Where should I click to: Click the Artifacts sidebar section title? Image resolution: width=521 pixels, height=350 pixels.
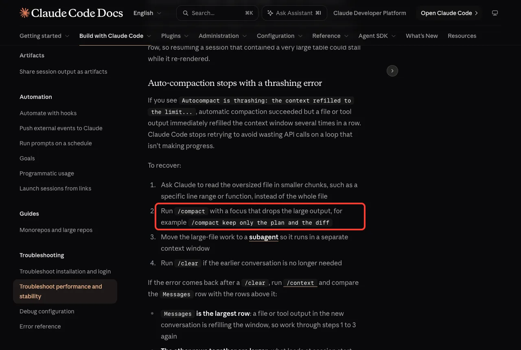pyautogui.click(x=32, y=55)
